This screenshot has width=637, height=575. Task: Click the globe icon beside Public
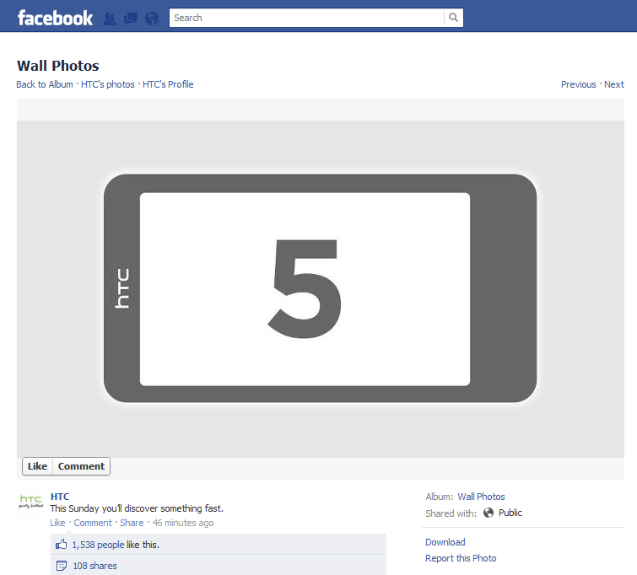click(x=489, y=513)
